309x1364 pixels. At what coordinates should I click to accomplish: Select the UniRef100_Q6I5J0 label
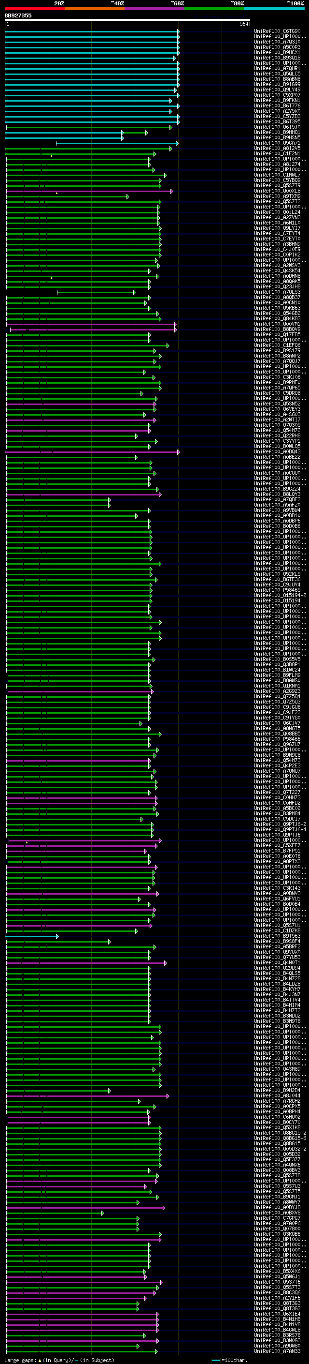click(277, 127)
